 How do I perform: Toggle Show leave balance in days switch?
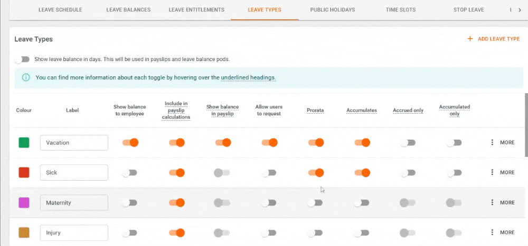tap(22, 60)
